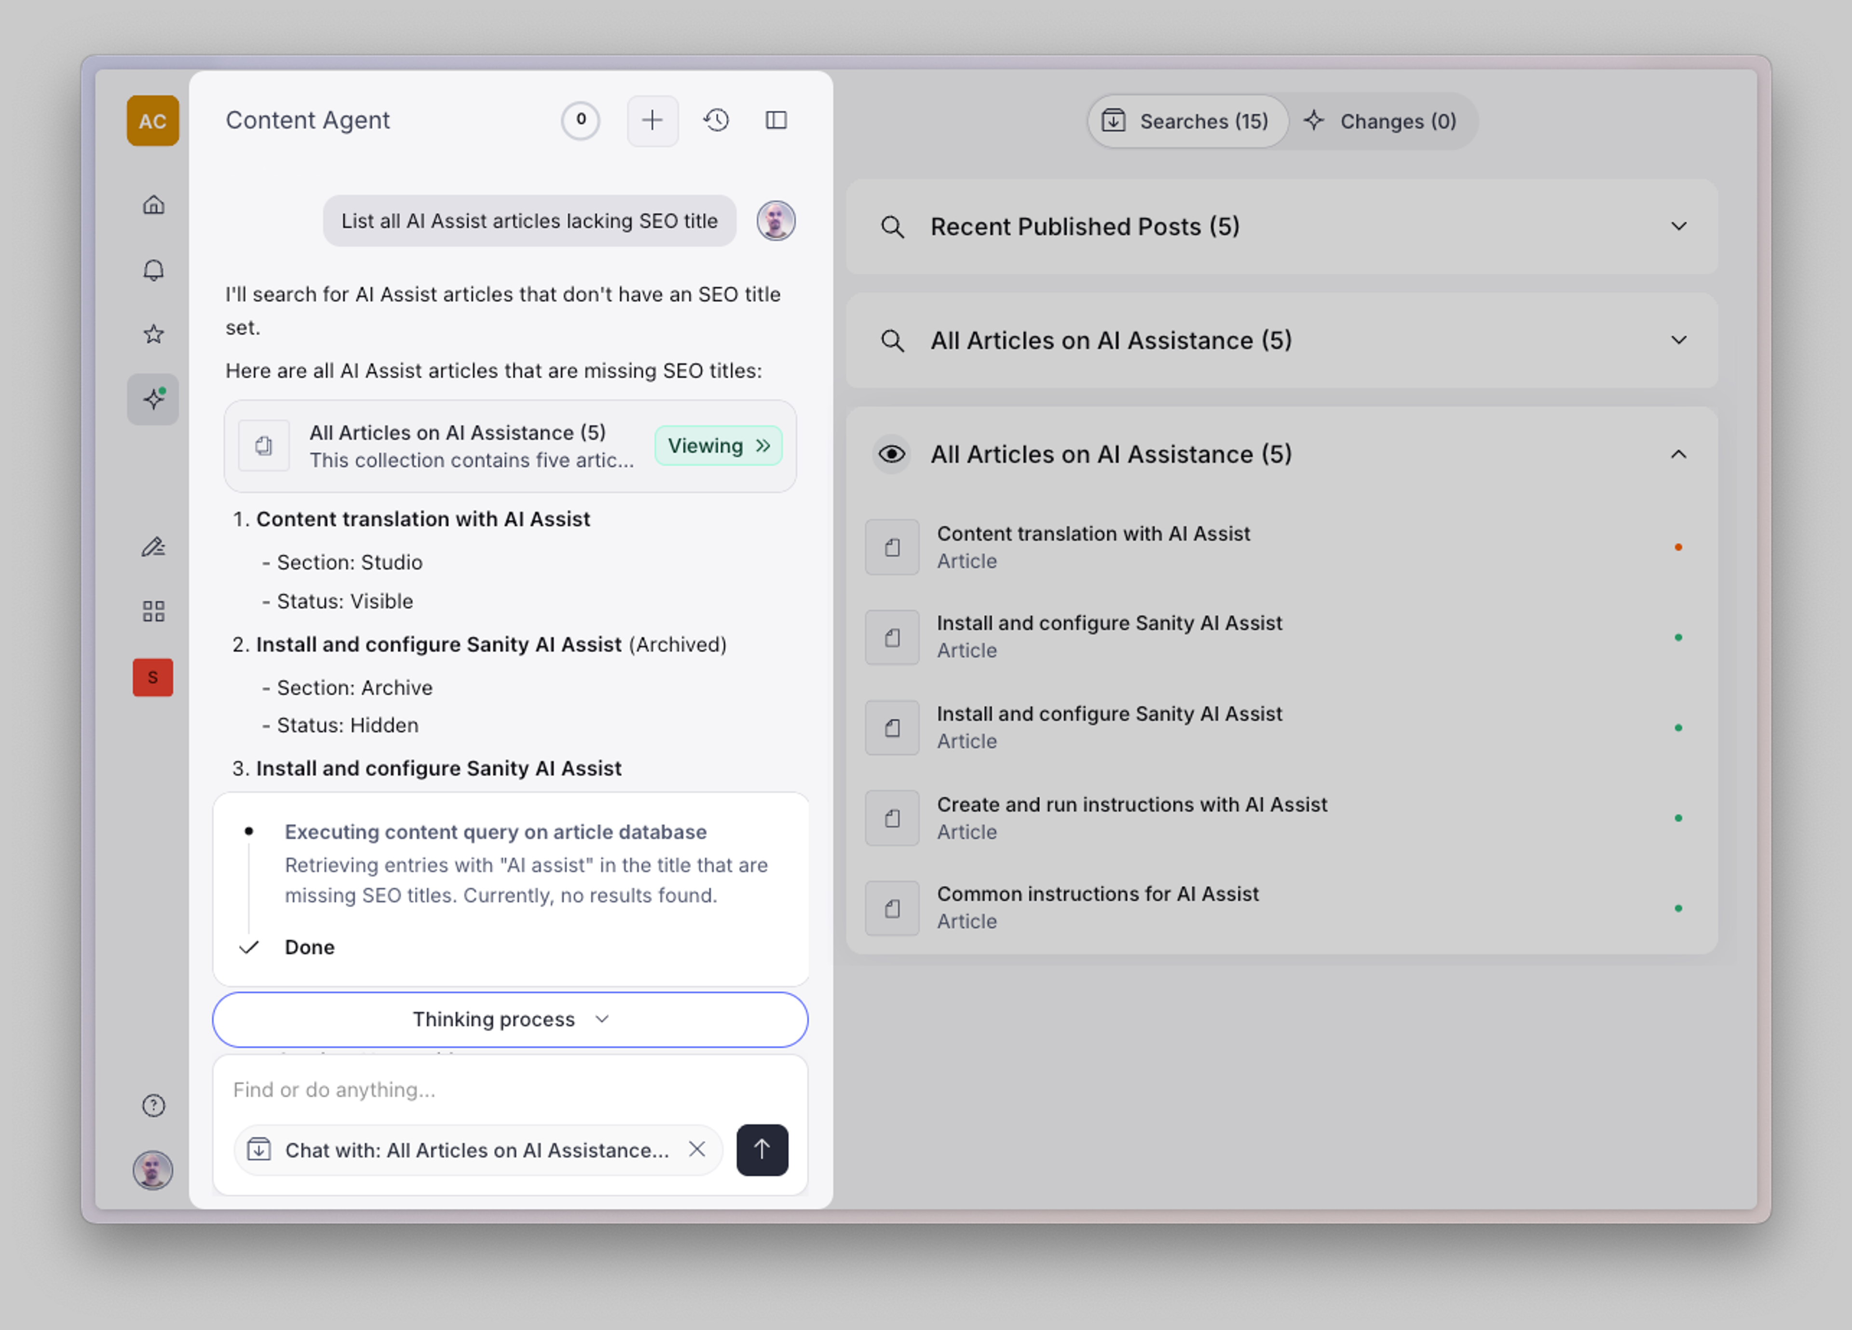The image size is (1852, 1330).
Task: Open the compose pen icon in sidebar
Action: (153, 546)
